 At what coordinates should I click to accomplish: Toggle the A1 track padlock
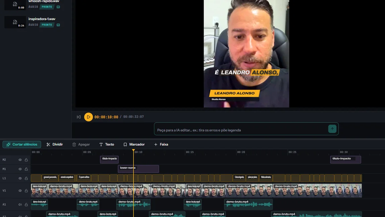(26, 205)
